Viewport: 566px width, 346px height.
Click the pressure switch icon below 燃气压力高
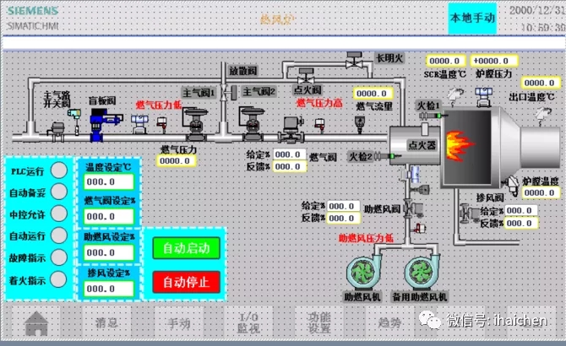pos(319,124)
